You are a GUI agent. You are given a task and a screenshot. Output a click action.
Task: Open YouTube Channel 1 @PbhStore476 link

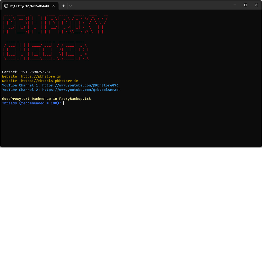(80, 85)
